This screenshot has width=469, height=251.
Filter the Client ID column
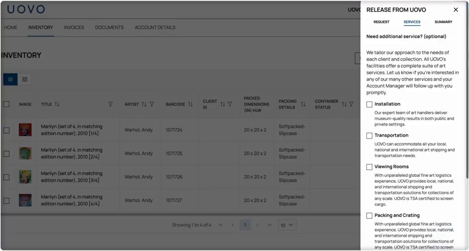click(x=230, y=104)
